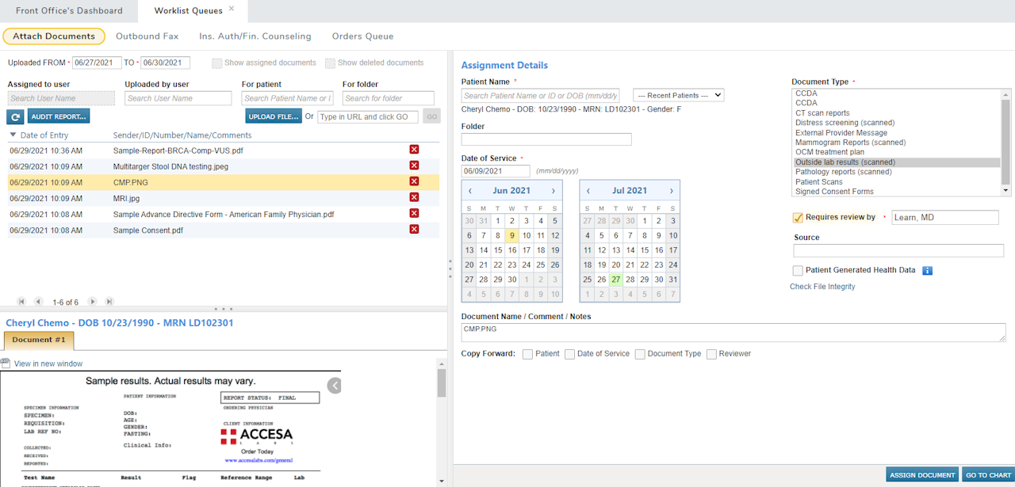Go to last page of results
The height and width of the screenshot is (487, 1015).
tap(109, 302)
